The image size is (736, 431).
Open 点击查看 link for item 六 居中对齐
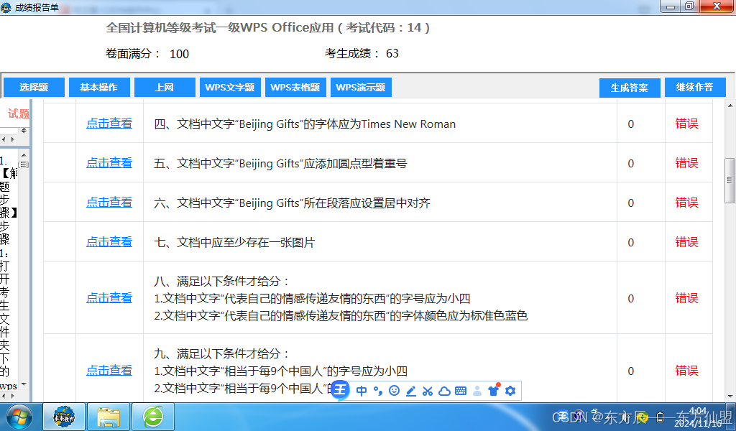click(109, 202)
